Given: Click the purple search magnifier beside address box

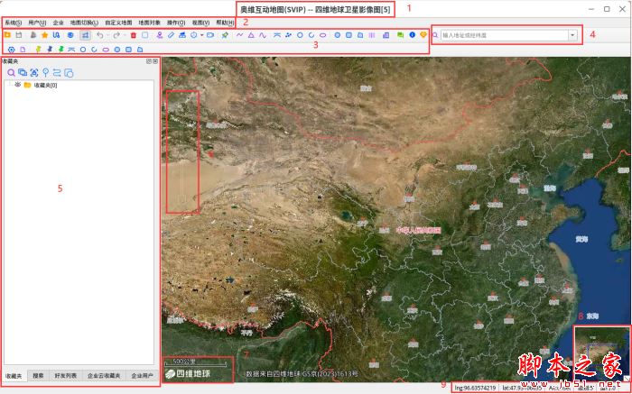Looking at the screenshot, I should (x=435, y=35).
